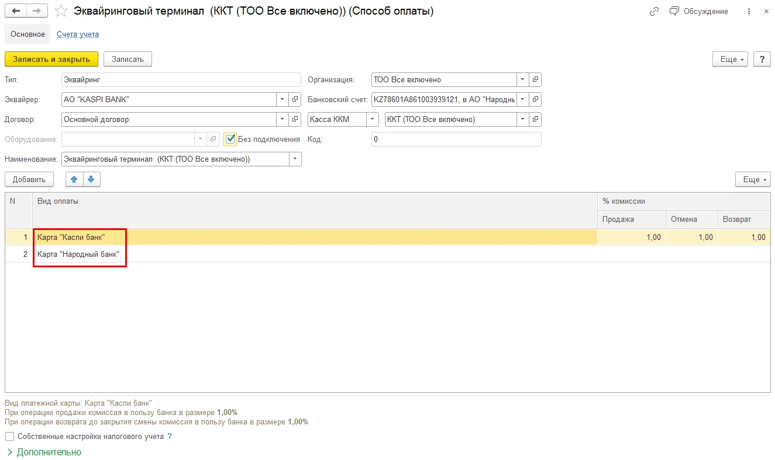The height and width of the screenshot is (460, 775).
Task: Click the Добавить button above the table
Action: click(29, 179)
